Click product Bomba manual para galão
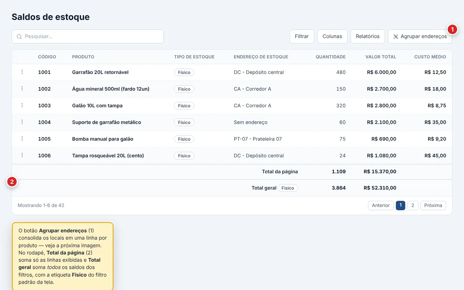Screen dimensions: 464x290 point(103,139)
